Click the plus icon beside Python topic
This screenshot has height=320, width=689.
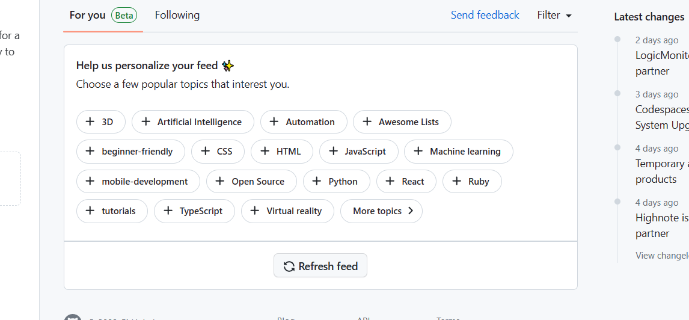[317, 181]
